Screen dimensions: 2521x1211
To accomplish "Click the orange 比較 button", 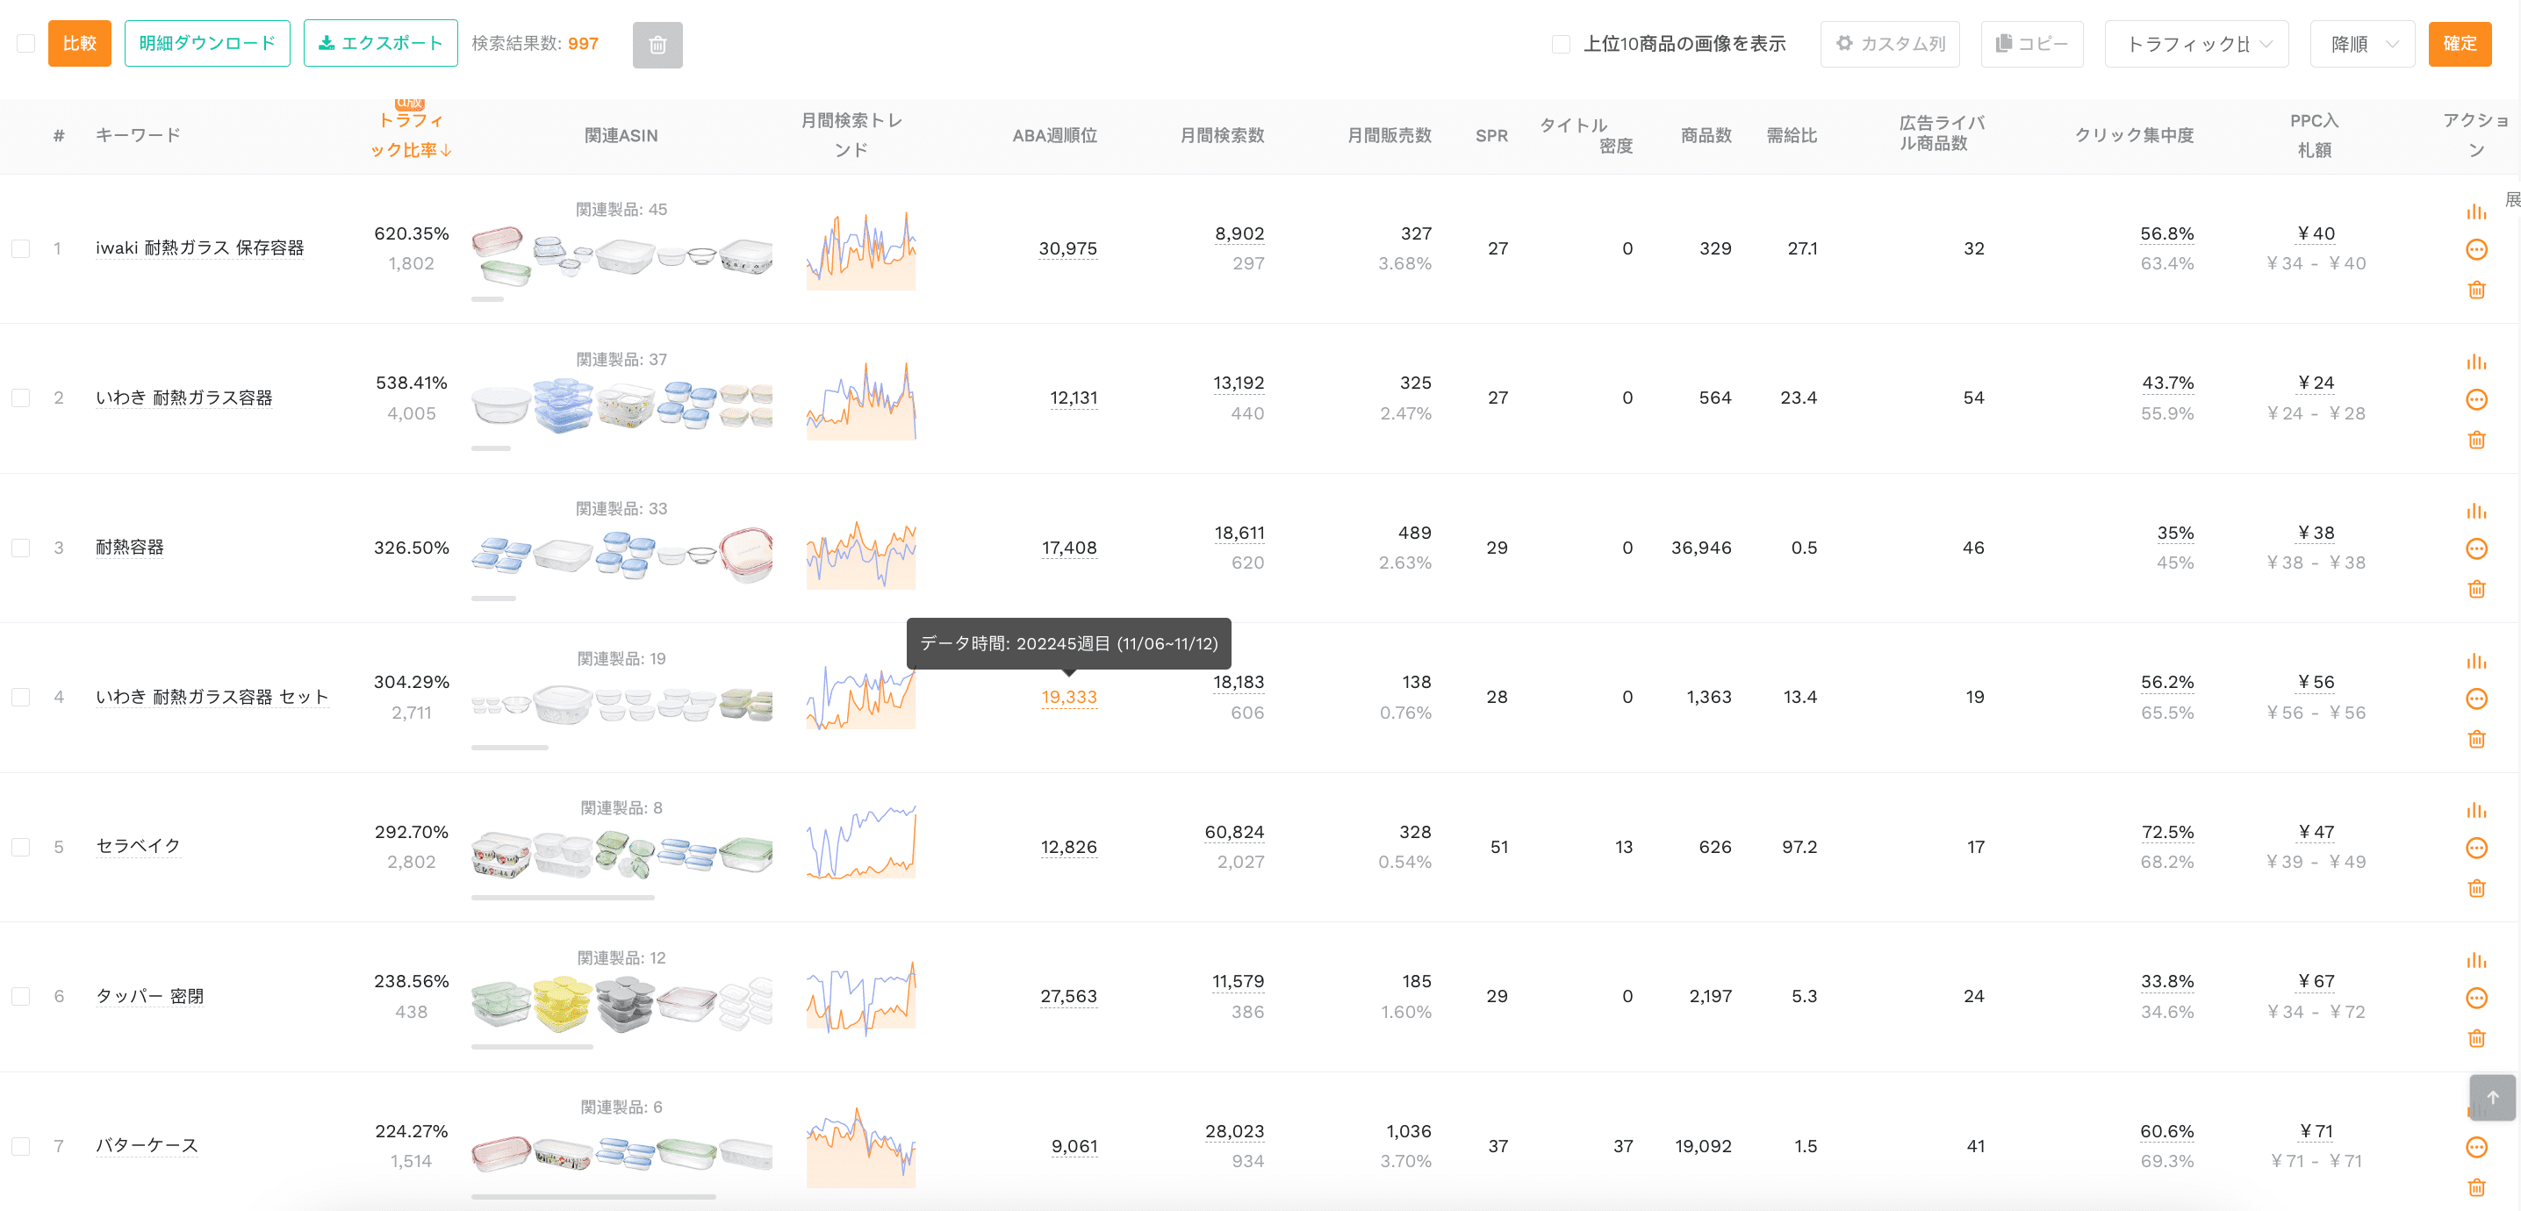I will (x=79, y=43).
